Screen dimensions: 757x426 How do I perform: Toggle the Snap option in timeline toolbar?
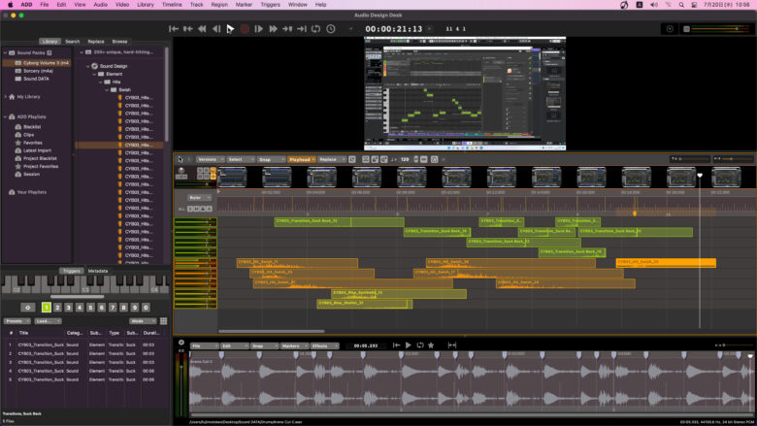pos(265,159)
